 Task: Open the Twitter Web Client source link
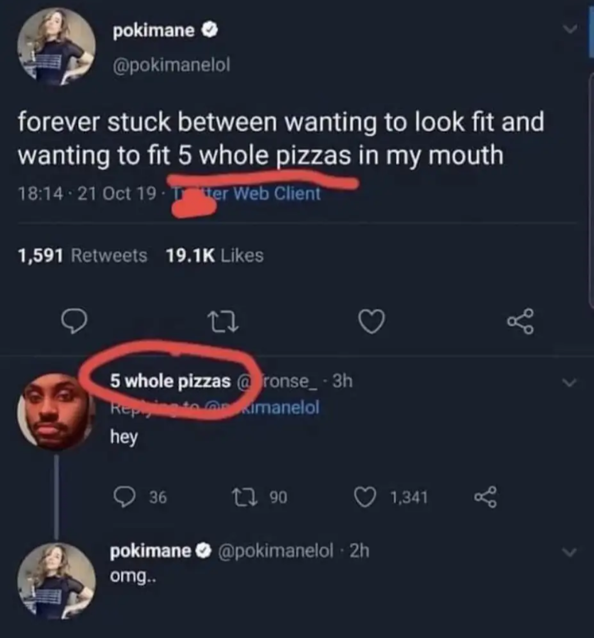click(246, 193)
